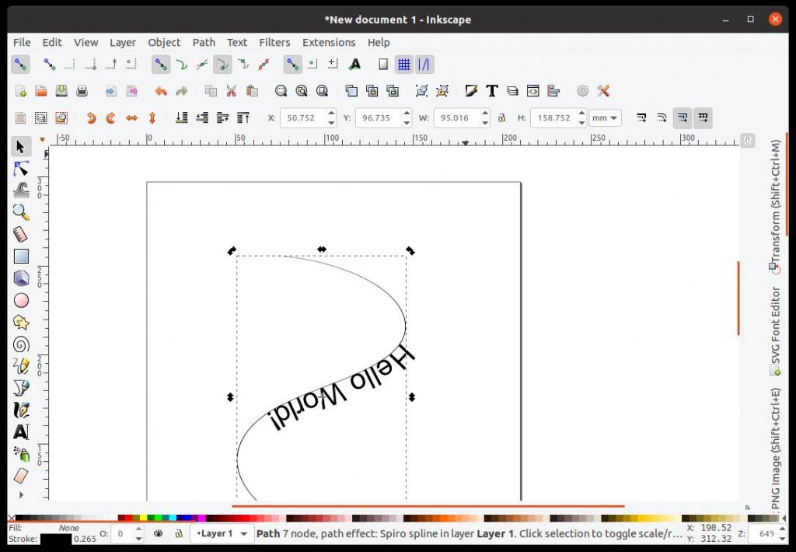This screenshot has height=552, width=796.
Task: Pick the Spiral drawing tool
Action: coord(21,344)
